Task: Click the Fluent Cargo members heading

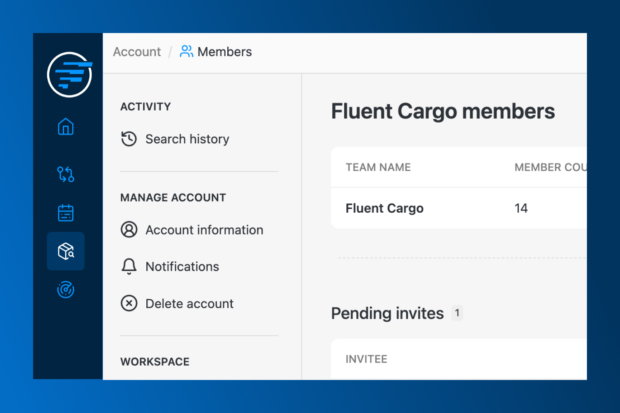Action: pyautogui.click(x=443, y=112)
